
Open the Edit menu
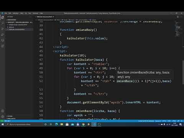tap(10, 13)
